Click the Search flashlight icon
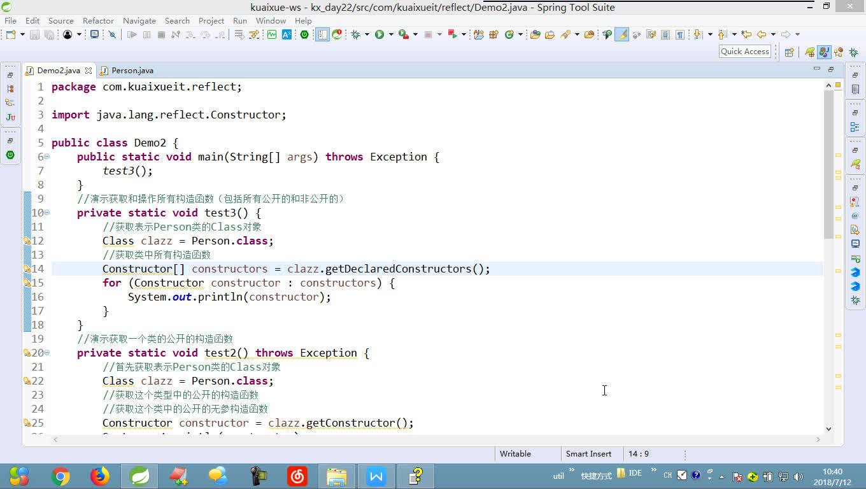This screenshot has height=489, width=866. coord(565,34)
